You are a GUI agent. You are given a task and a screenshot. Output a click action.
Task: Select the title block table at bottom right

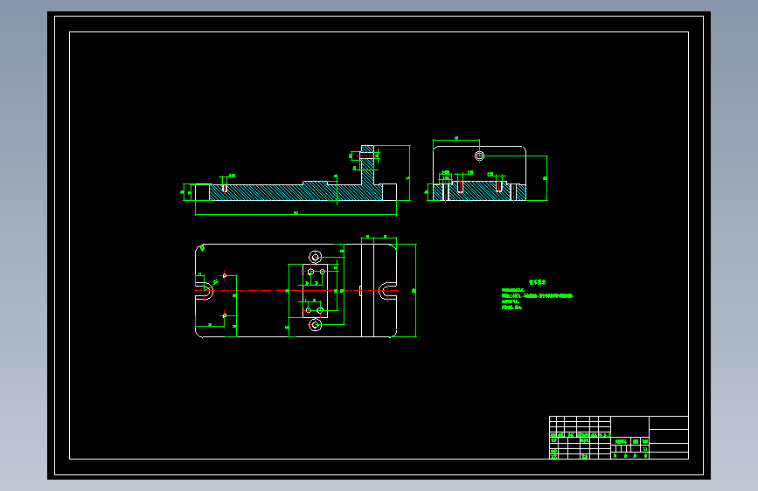point(619,438)
